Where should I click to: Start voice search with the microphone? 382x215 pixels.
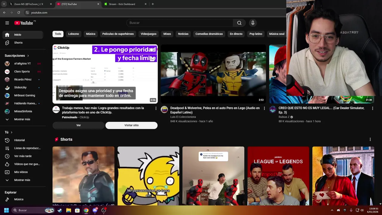click(x=253, y=23)
